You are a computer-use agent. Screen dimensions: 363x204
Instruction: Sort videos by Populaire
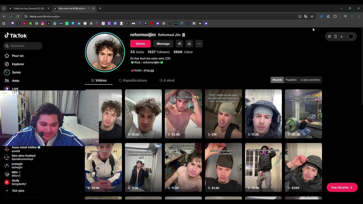tap(291, 80)
